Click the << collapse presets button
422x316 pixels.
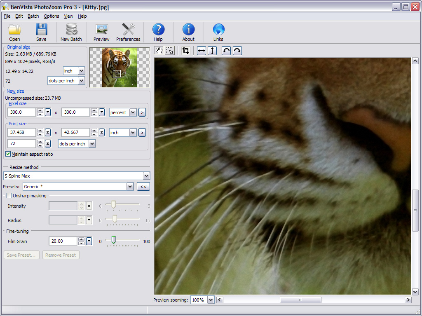point(143,187)
